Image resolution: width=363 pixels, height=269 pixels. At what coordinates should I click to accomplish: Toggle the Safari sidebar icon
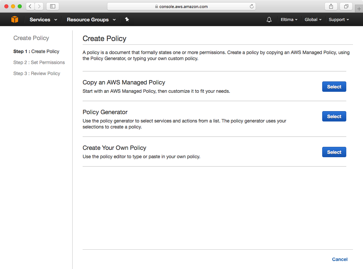pyautogui.click(x=53, y=6)
